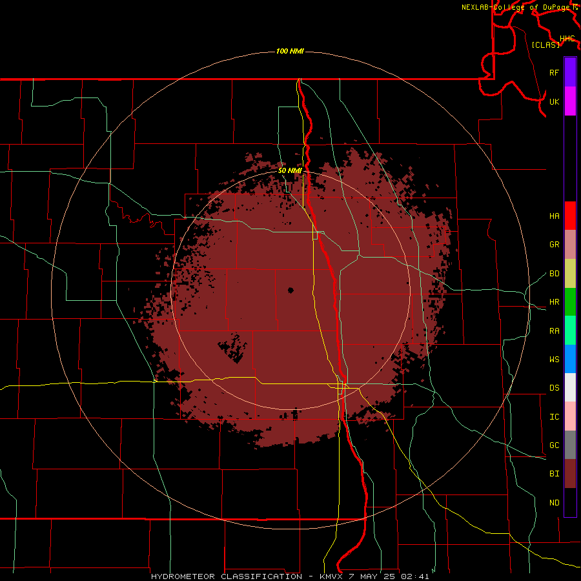Click the HYDROMETEOR CLASSIFICATION caption text
Image resolution: width=581 pixels, height=581 pixels.
click(x=227, y=576)
